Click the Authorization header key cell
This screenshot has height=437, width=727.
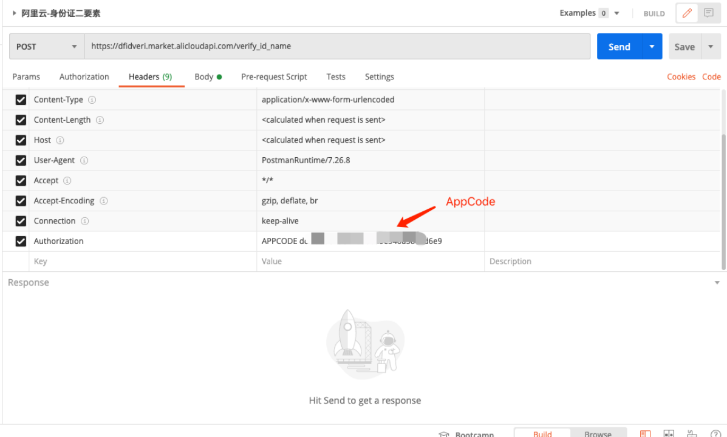click(143, 242)
